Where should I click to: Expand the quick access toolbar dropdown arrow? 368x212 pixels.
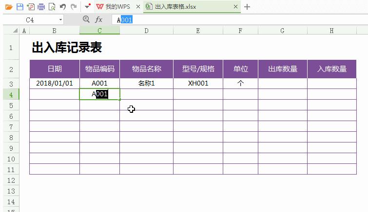pos(87,6)
